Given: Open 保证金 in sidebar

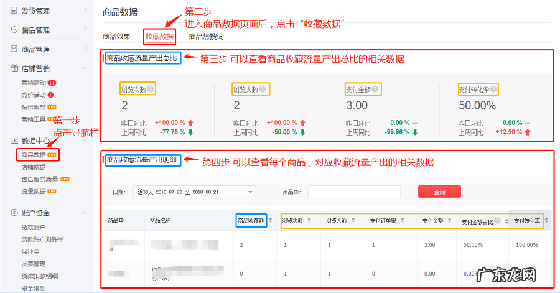Looking at the screenshot, I should point(30,251).
